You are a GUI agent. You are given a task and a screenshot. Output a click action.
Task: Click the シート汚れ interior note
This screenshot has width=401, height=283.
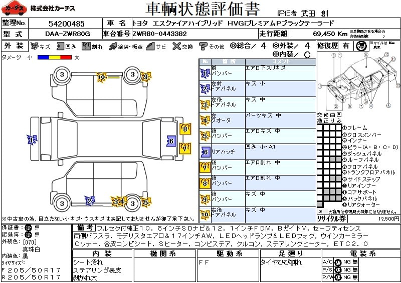point(88,262)
